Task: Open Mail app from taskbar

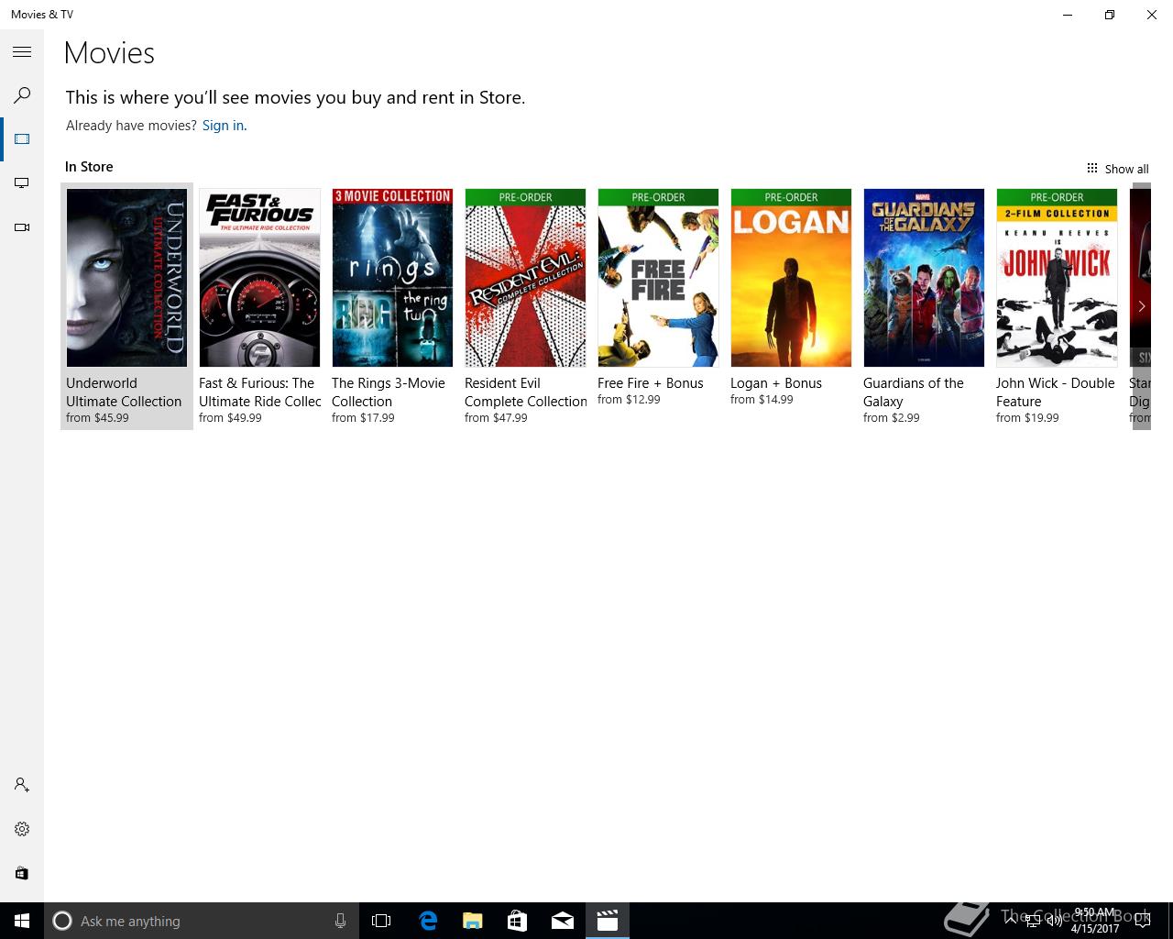Action: pyautogui.click(x=562, y=921)
